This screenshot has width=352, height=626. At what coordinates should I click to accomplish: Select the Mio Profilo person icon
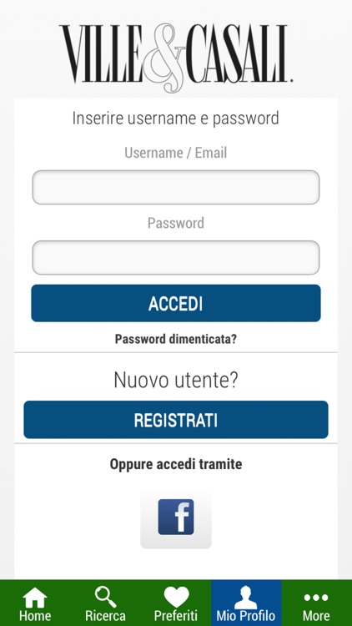(246, 598)
